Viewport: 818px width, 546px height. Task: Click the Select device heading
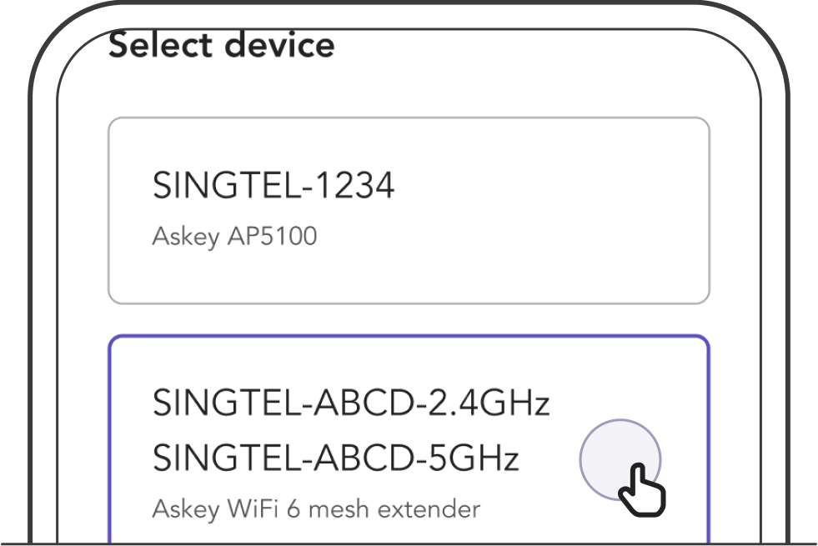click(x=221, y=44)
